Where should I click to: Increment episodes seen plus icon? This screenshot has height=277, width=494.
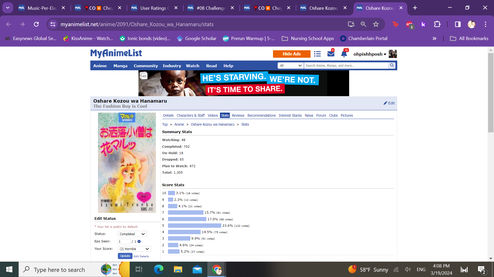[x=139, y=242]
